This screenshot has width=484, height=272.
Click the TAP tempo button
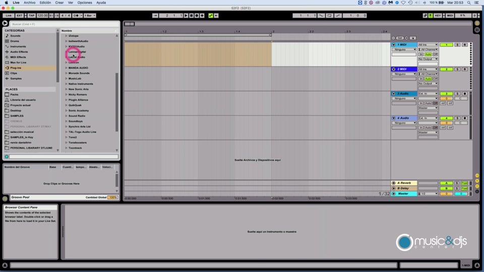click(31, 16)
